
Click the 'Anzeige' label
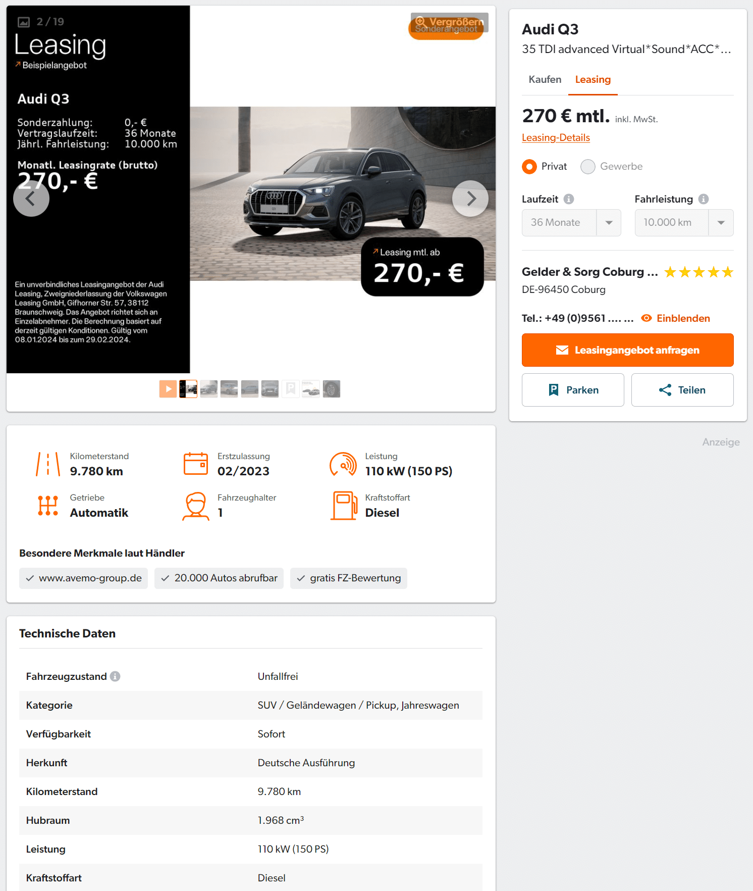coord(721,442)
